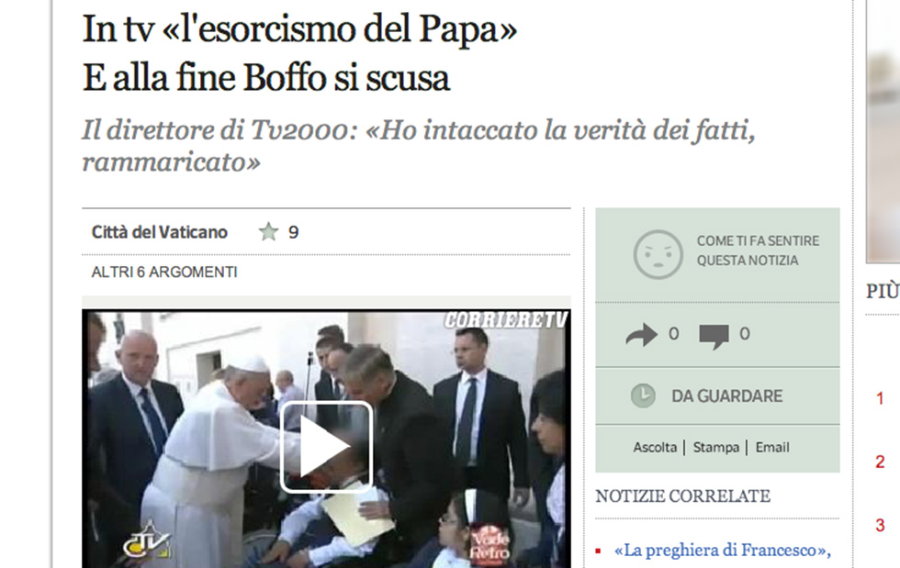Open comments via speech bubble icon
900x568 pixels.
[714, 336]
